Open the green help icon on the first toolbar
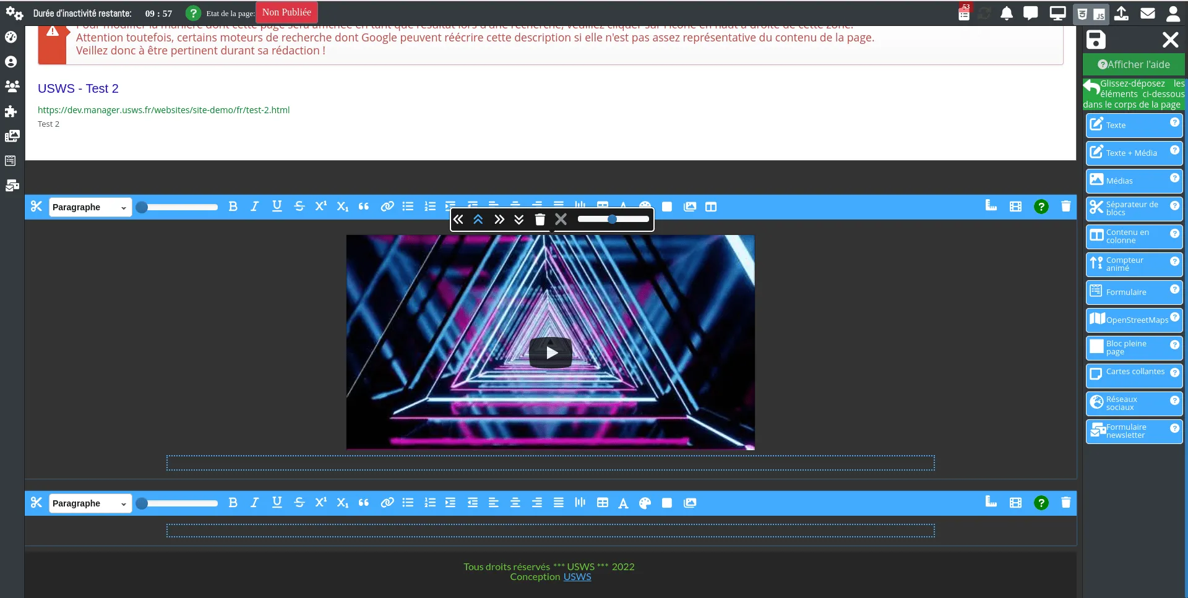The height and width of the screenshot is (598, 1188). [1041, 207]
